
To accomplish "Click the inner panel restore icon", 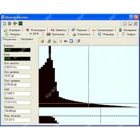I will (125, 24).
